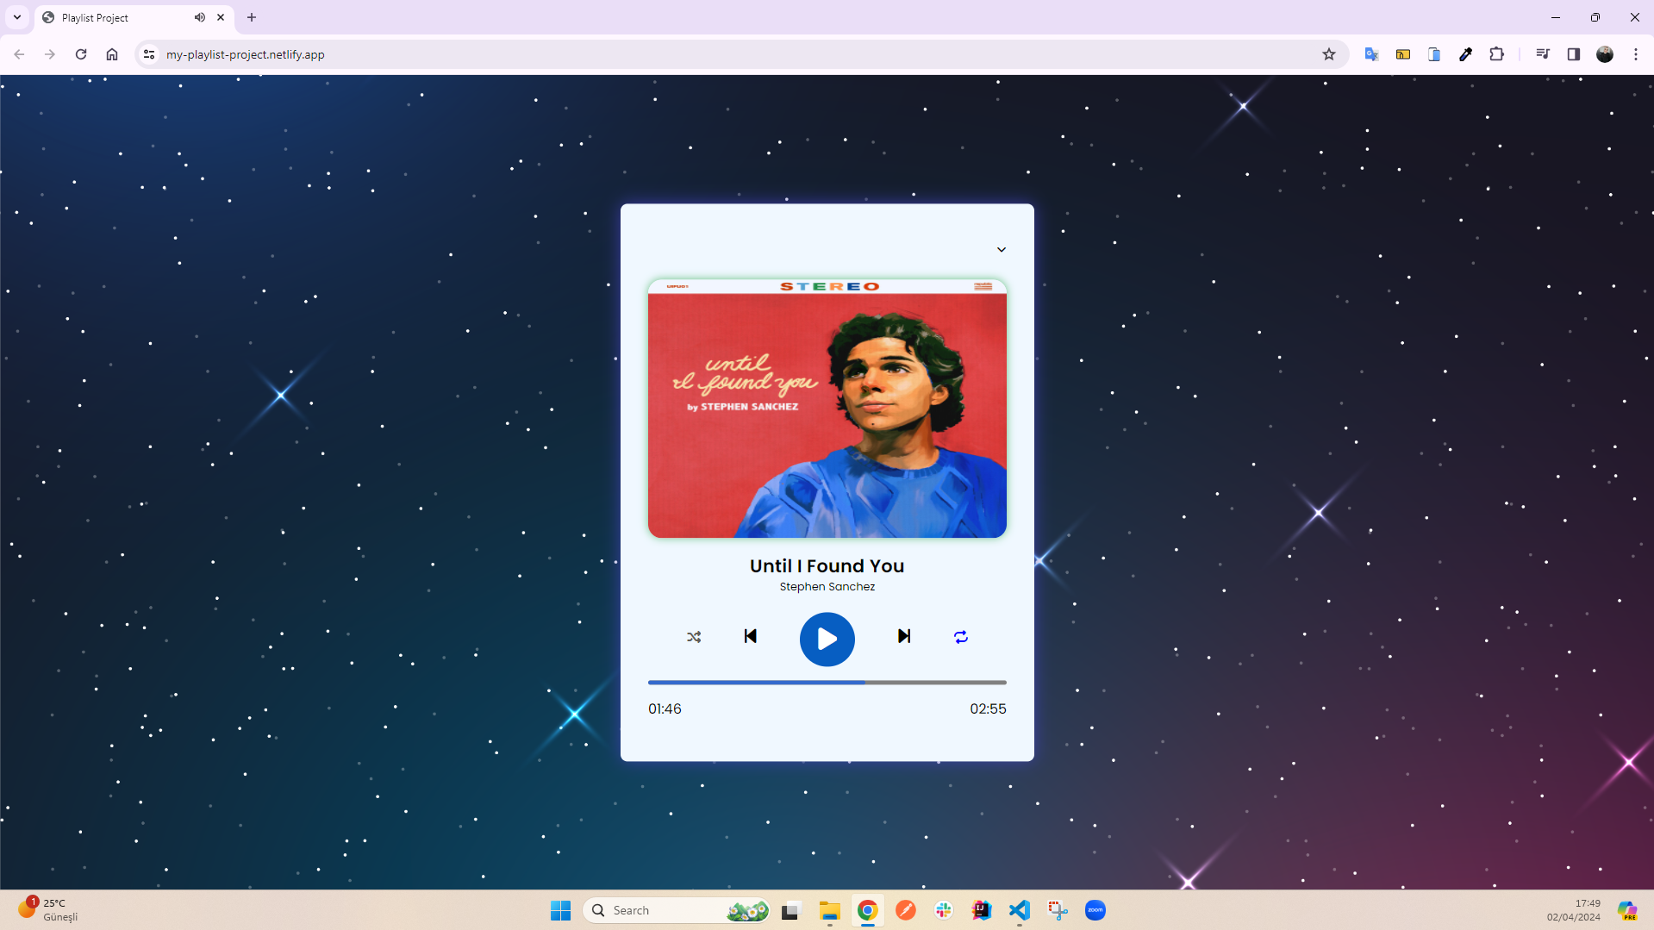Open the blue page extension icon
The width and height of the screenshot is (1654, 930).
click(x=1434, y=54)
